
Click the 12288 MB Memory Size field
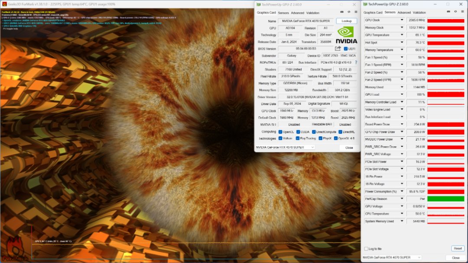coord(291,90)
